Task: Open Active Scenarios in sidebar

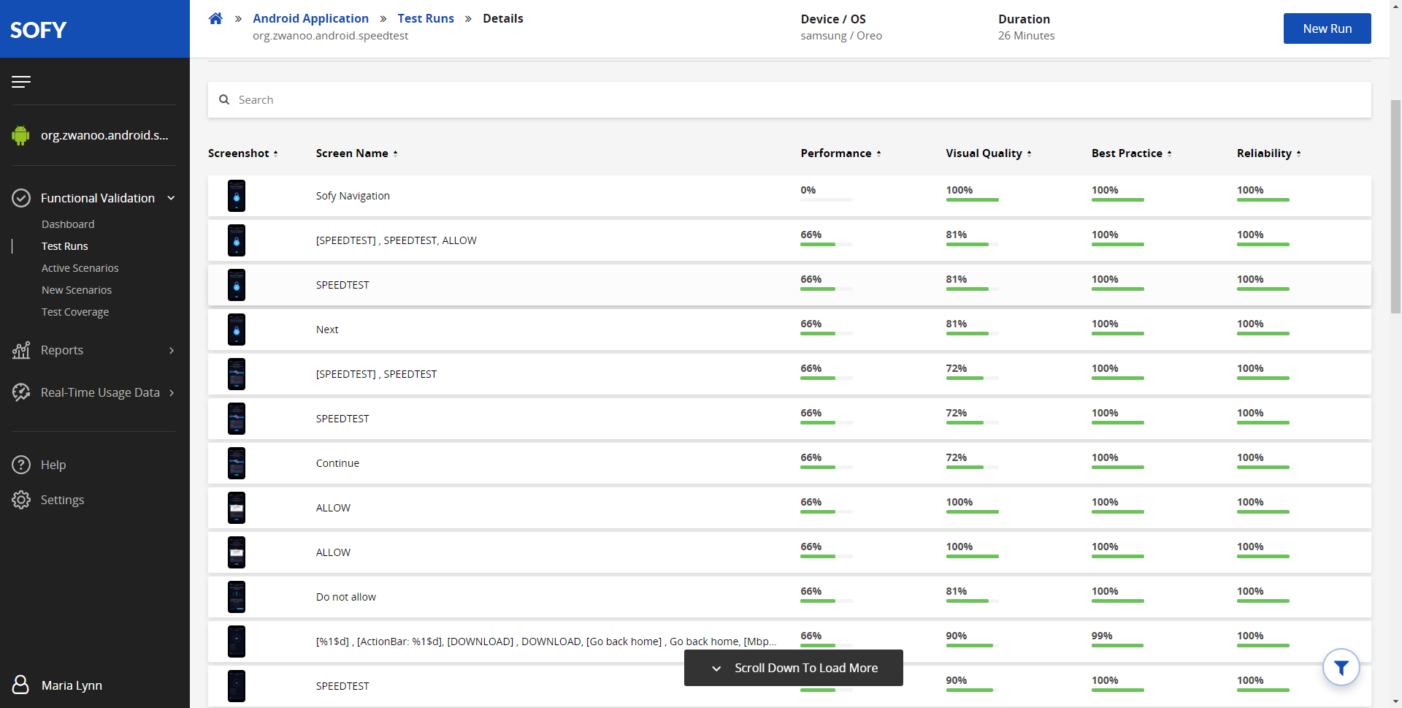Action: tap(80, 268)
